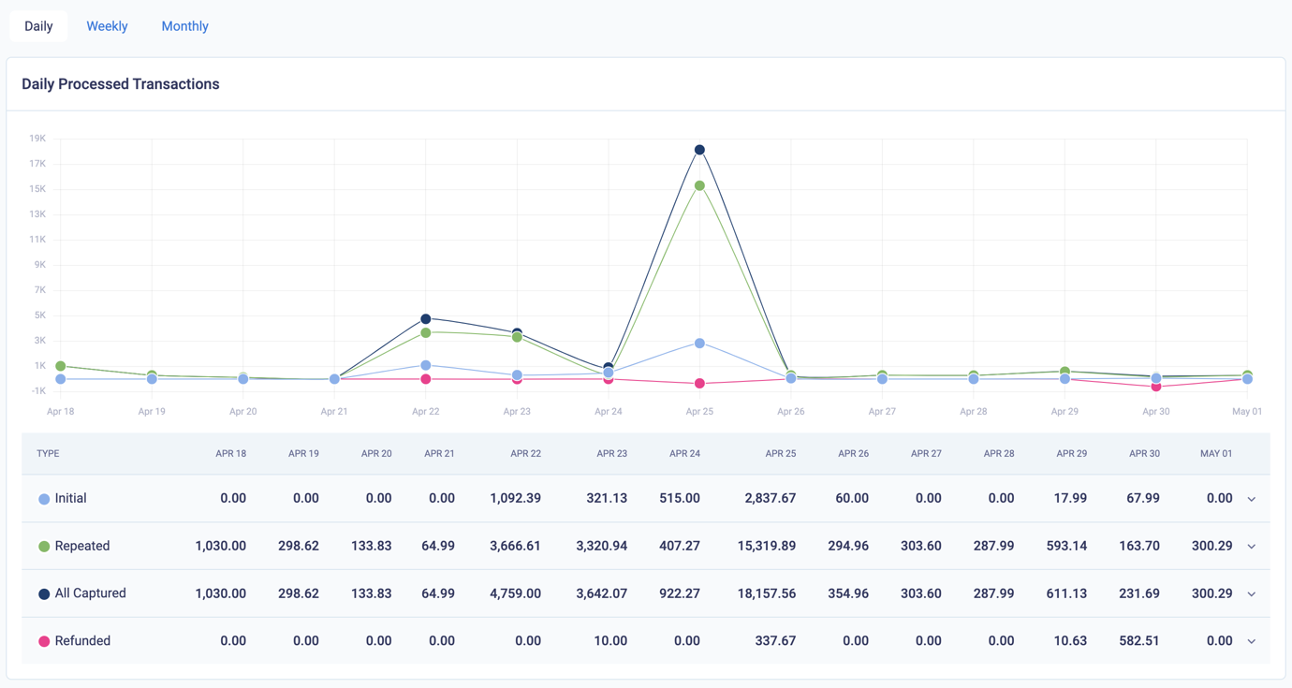Select the All Captured peak point on Apr 25
This screenshot has height=688, width=1292.
pos(699,150)
